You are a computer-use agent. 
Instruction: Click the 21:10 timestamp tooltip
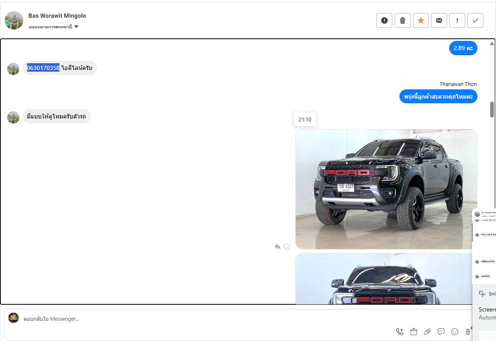click(305, 119)
